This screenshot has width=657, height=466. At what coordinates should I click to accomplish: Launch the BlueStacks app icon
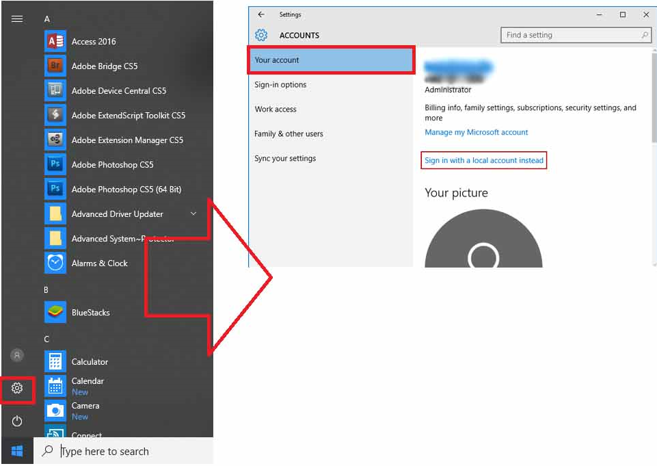pyautogui.click(x=55, y=313)
